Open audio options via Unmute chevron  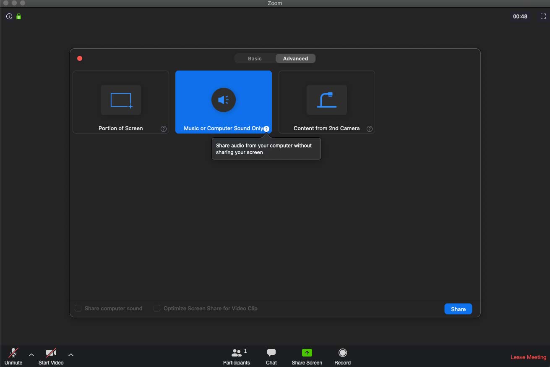pyautogui.click(x=31, y=355)
